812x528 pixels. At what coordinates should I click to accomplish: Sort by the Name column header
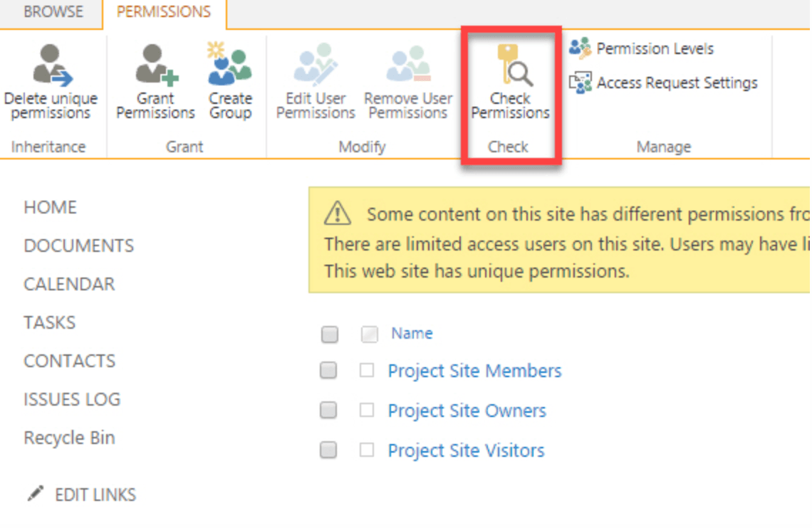point(412,333)
